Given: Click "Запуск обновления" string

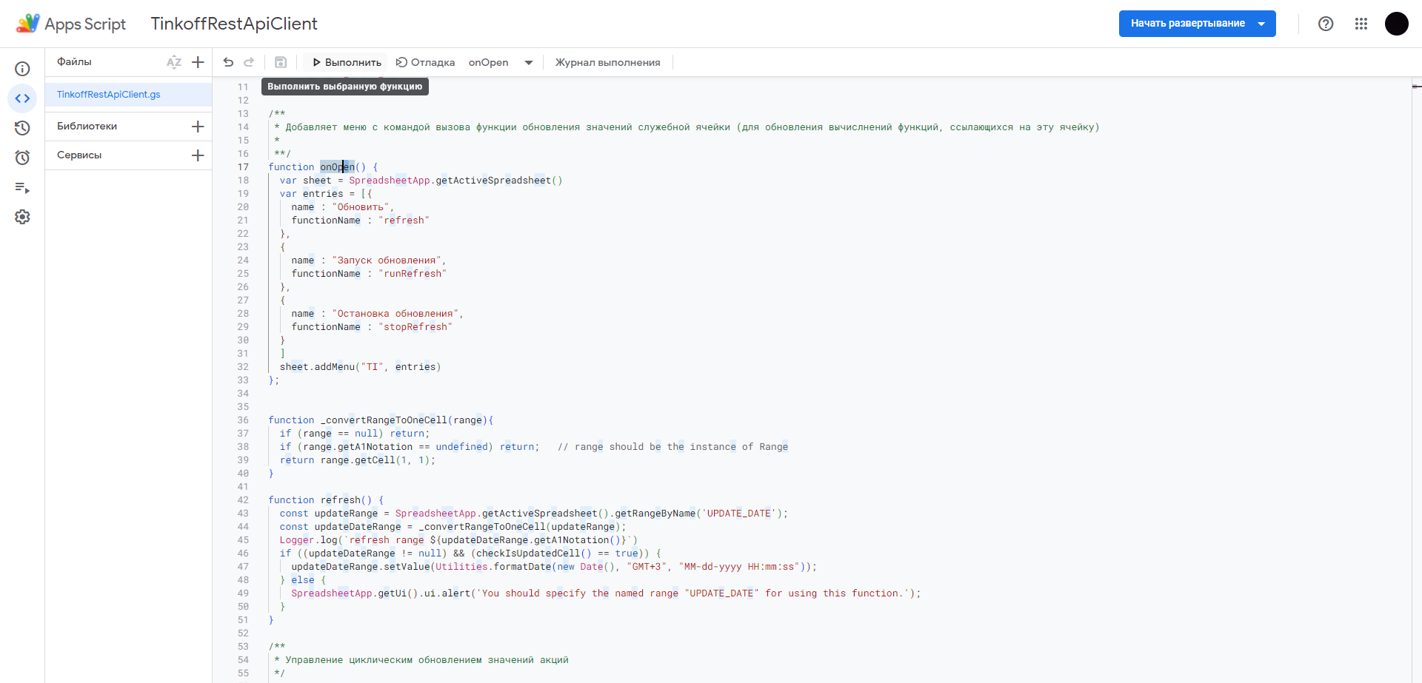Looking at the screenshot, I should pos(387,260).
